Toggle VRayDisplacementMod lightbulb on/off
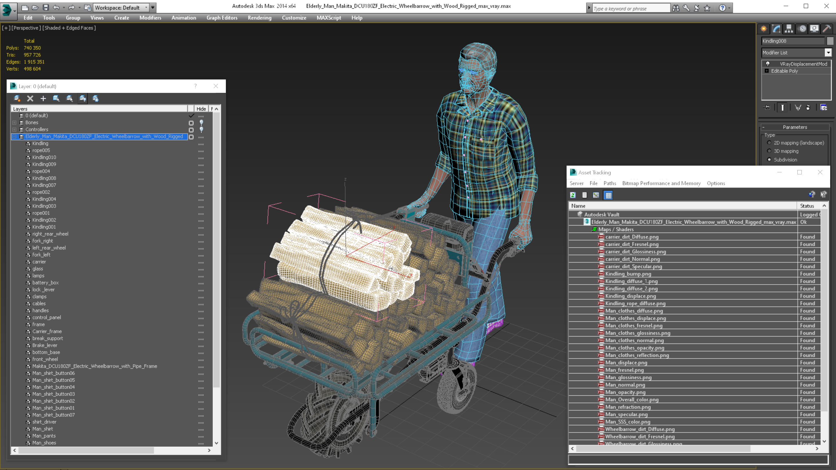Viewport: 836px width, 470px height. pyautogui.click(x=768, y=64)
